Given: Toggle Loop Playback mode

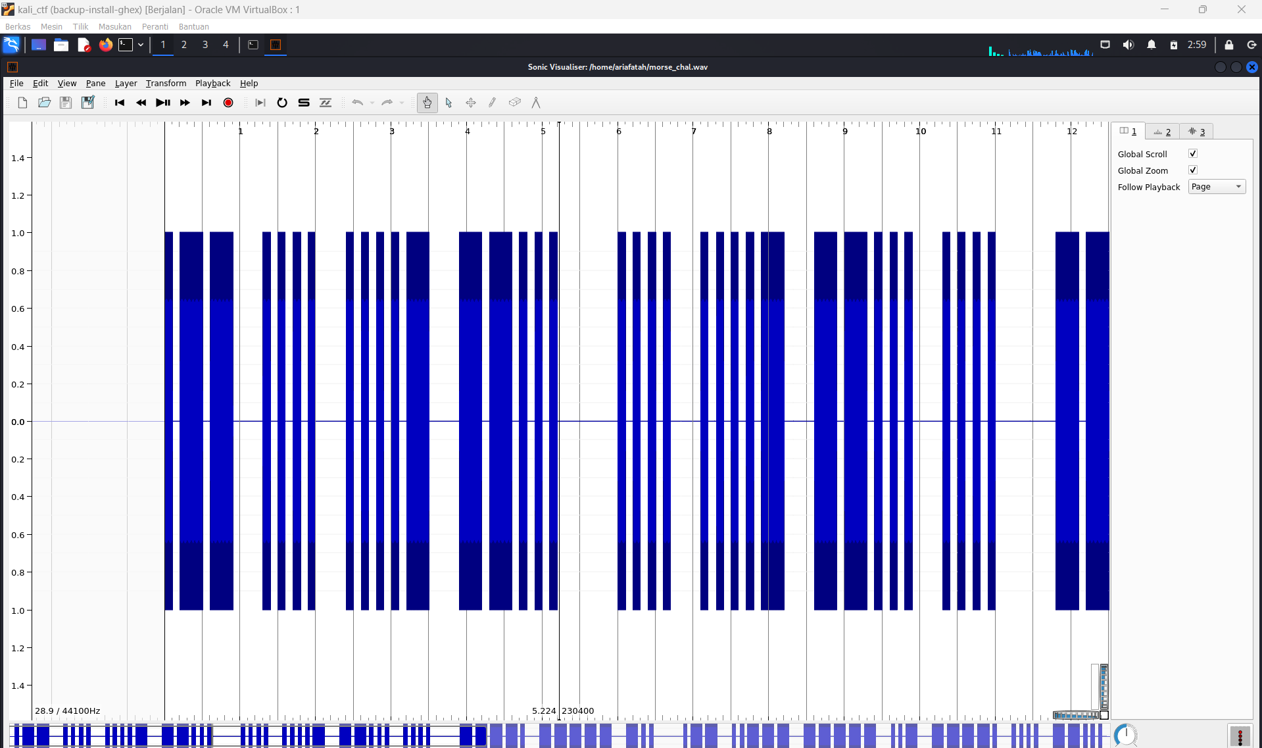Looking at the screenshot, I should [282, 103].
